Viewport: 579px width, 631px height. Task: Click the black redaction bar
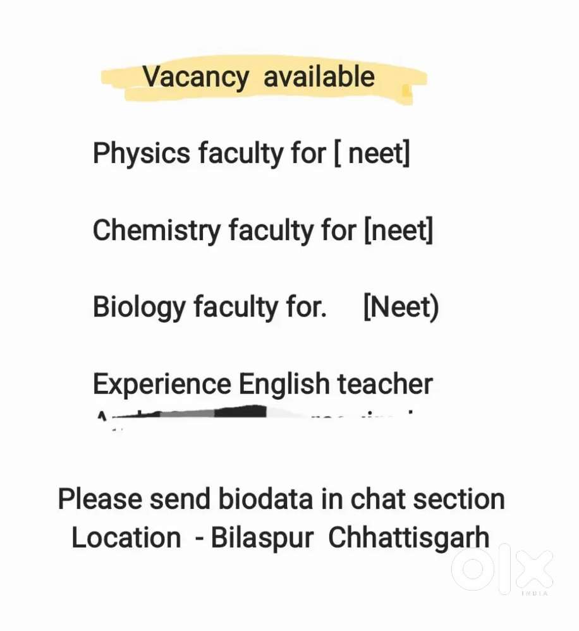(x=240, y=412)
